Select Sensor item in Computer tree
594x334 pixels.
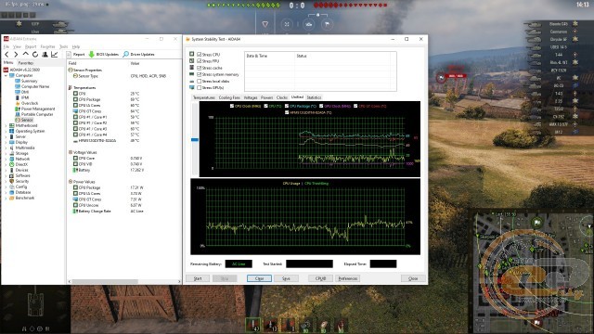[x=27, y=120]
